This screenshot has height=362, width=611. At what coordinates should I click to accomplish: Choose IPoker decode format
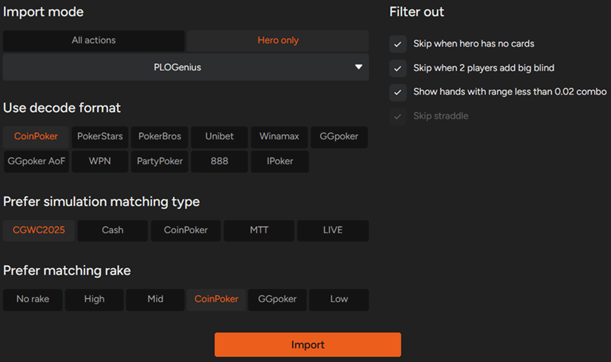[x=280, y=161]
